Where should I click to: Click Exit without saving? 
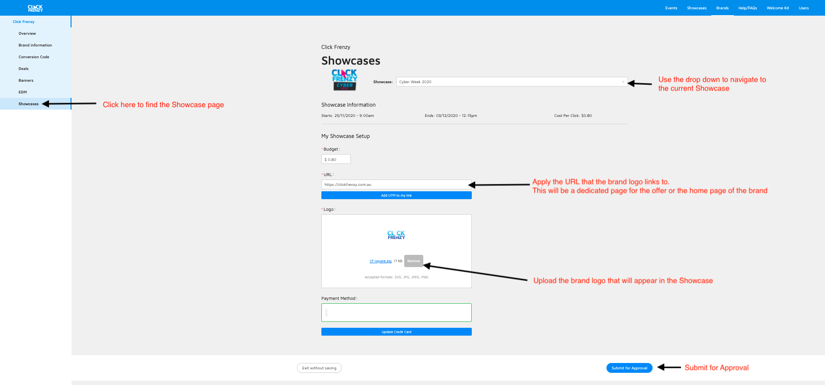(319, 368)
